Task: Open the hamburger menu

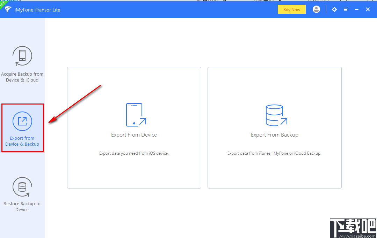Action: point(346,9)
